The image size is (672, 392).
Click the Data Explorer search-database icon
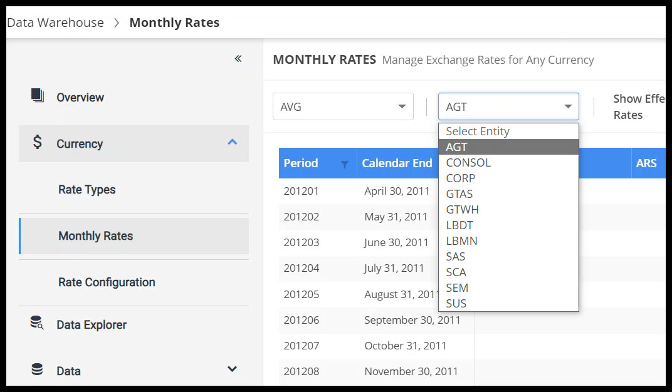pos(37,323)
